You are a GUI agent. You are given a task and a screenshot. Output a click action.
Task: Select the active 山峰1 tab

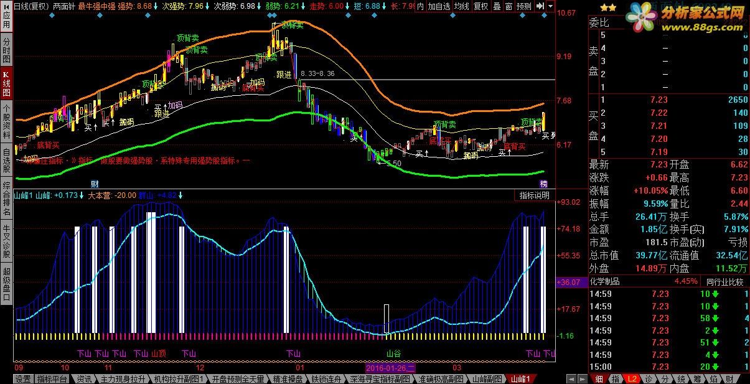click(520, 379)
